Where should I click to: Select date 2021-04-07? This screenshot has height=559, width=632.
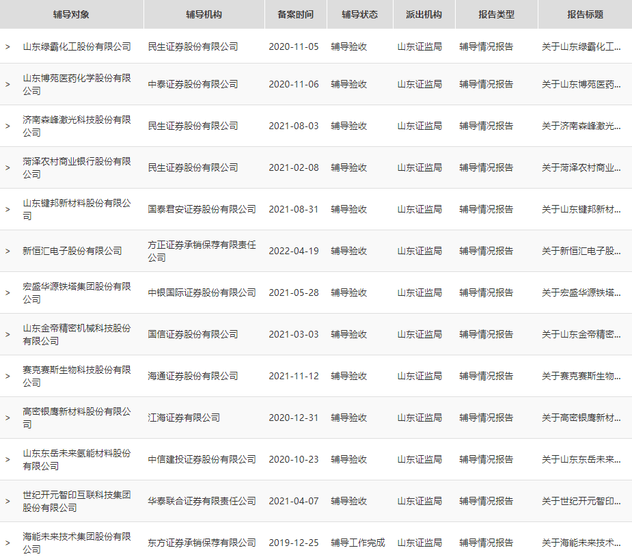click(x=294, y=502)
